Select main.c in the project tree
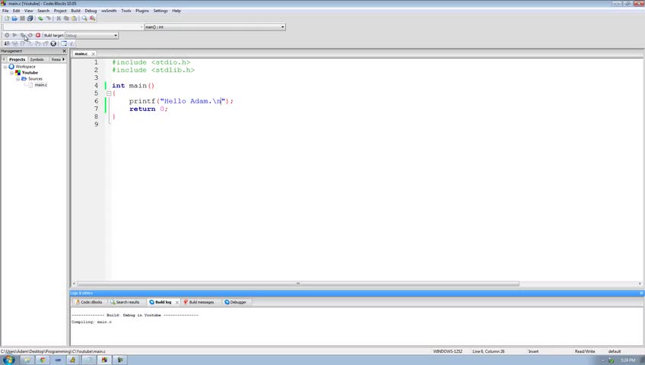645x365 pixels. [40, 85]
